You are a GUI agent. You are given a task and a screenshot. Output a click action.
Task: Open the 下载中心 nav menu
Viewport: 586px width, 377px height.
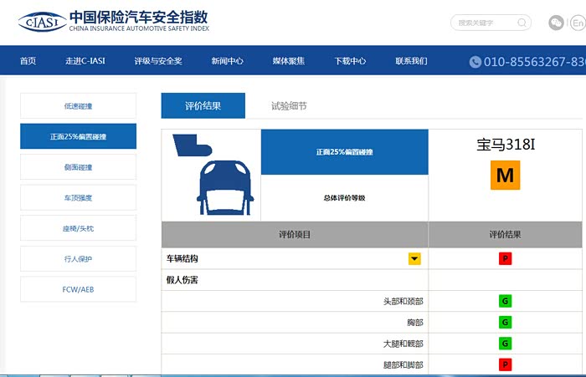tap(350, 61)
